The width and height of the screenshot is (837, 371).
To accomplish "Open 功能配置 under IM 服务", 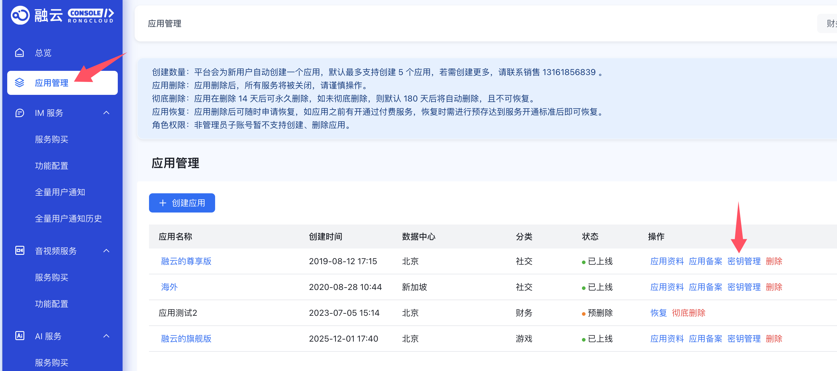I will point(51,166).
